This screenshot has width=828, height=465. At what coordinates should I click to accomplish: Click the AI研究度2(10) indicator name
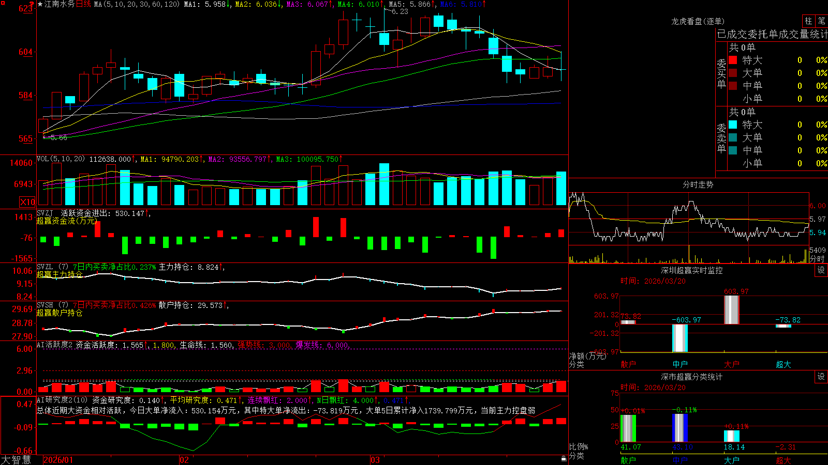(63, 400)
